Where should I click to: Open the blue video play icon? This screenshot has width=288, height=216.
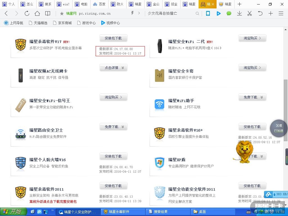point(219,13)
